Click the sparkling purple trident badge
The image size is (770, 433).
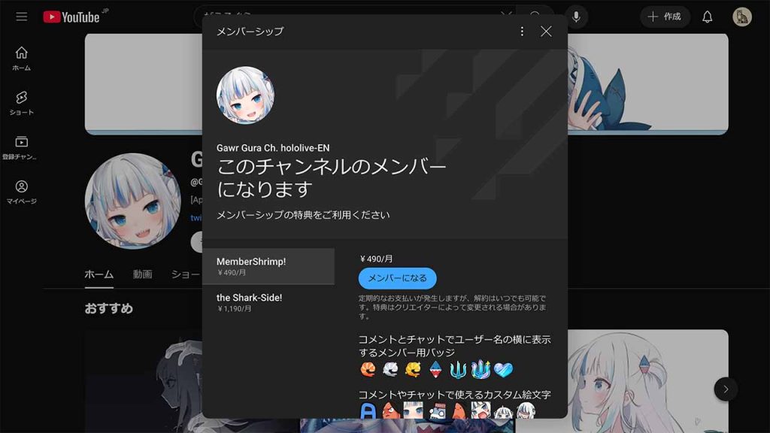point(480,369)
